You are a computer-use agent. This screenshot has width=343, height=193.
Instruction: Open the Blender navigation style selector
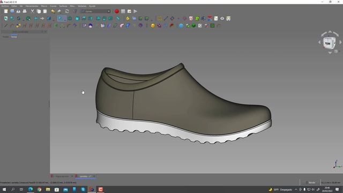coord(310,182)
